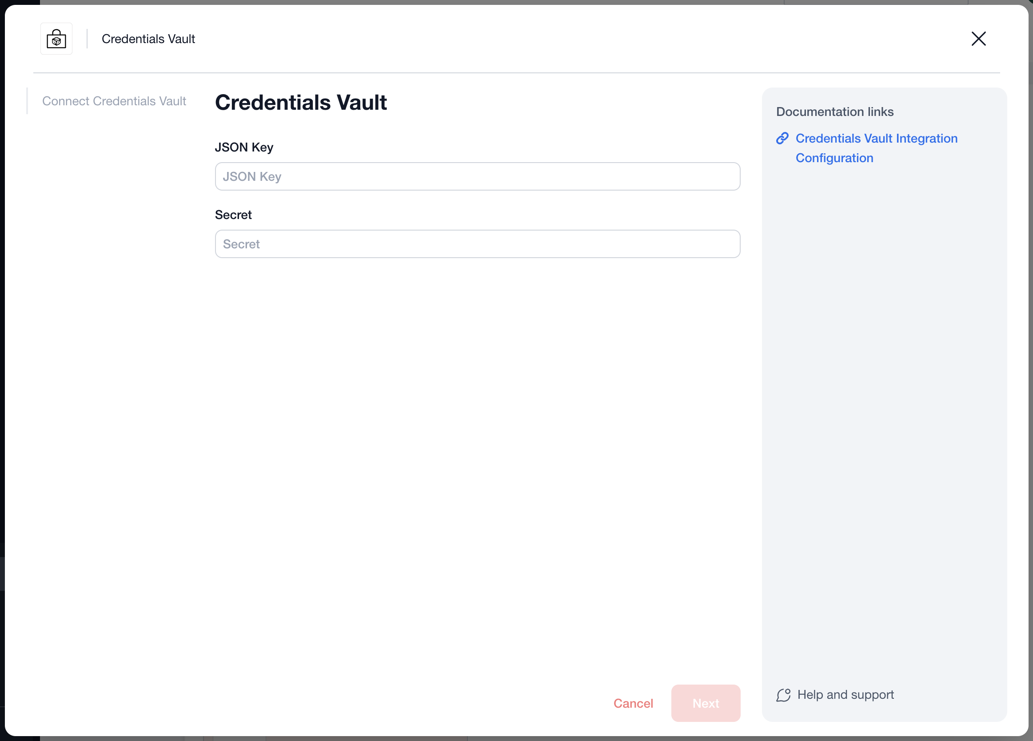1033x741 pixels.
Task: Click the Secret field label
Action: (x=233, y=215)
